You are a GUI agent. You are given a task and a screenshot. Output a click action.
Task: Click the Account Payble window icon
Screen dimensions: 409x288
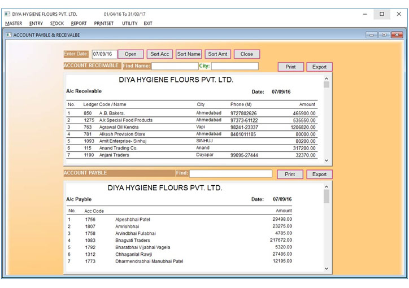tap(8, 35)
